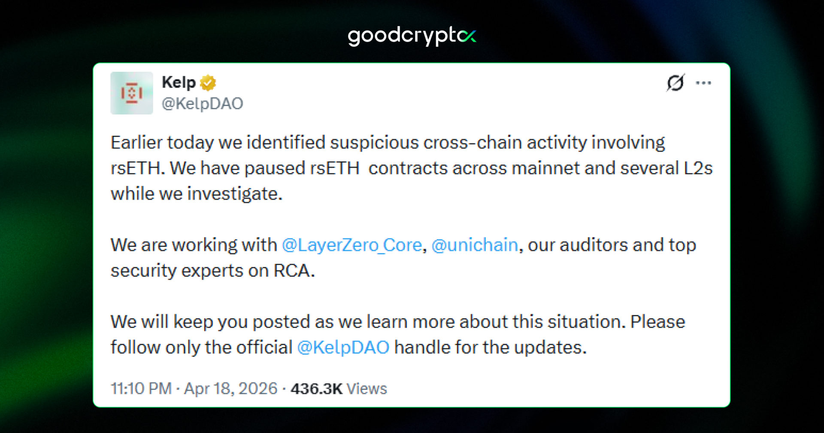This screenshot has width=824, height=433.
Task: Click the 436.3K view count
Action: [316, 388]
